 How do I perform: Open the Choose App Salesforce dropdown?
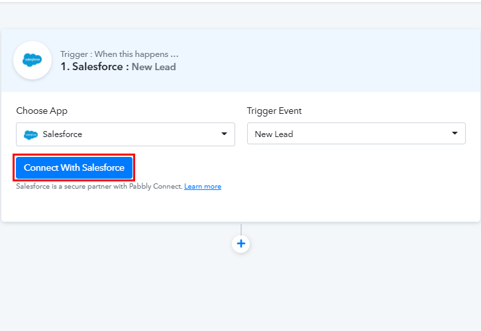[125, 134]
